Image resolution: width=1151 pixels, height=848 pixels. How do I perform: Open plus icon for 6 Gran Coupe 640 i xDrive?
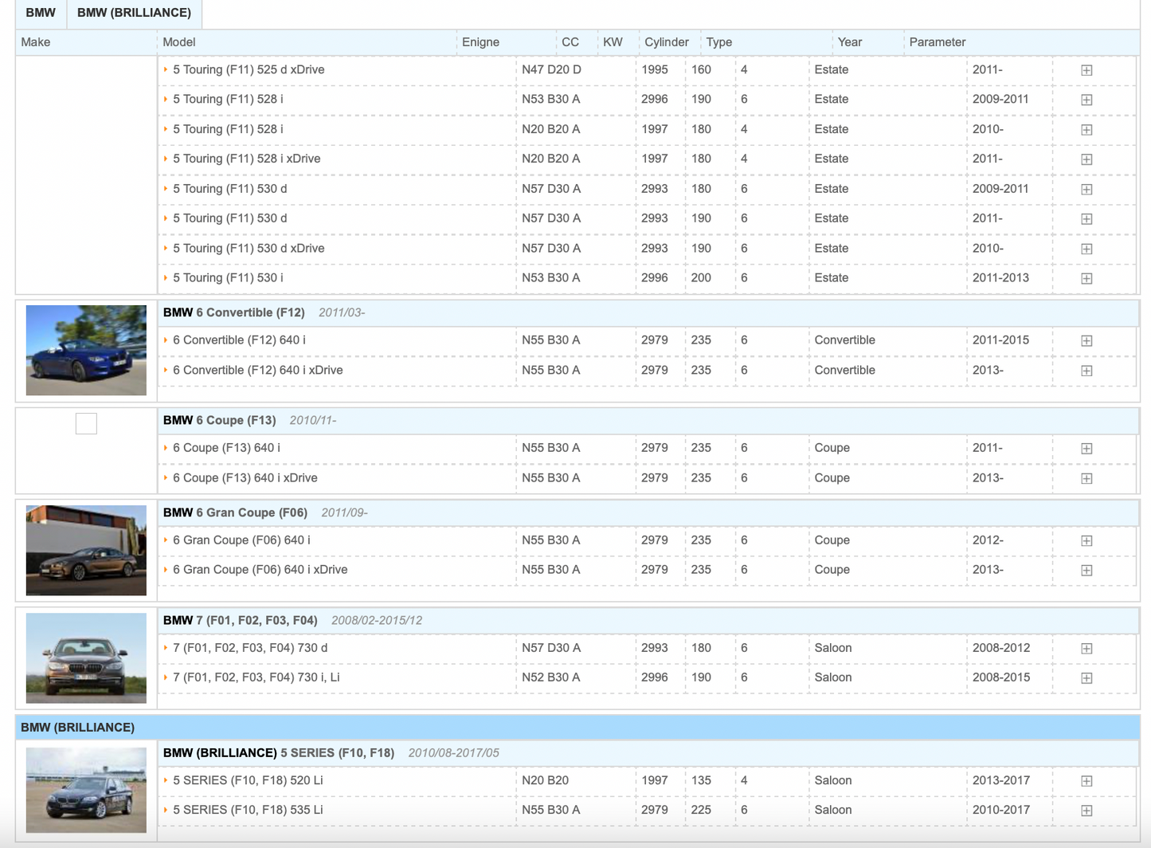pos(1086,570)
